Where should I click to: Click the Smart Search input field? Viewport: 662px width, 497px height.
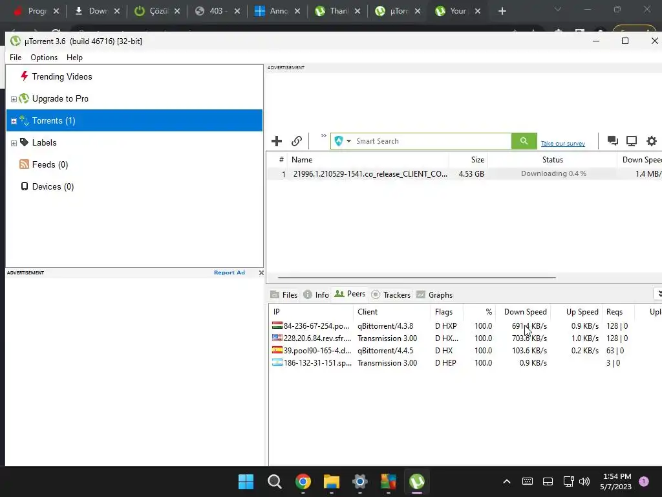[432, 140]
